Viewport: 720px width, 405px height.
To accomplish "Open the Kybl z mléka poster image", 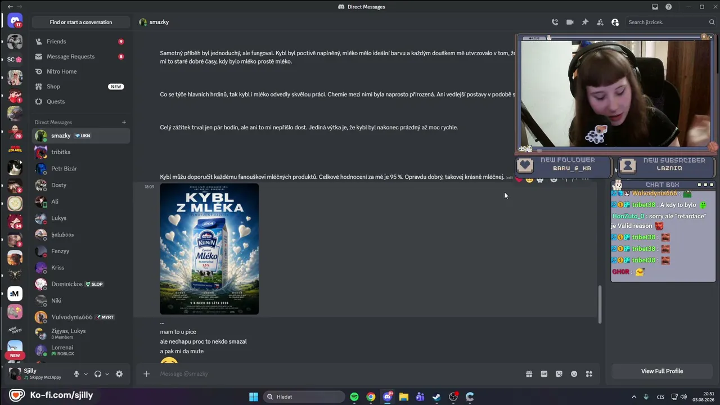I will pyautogui.click(x=209, y=249).
